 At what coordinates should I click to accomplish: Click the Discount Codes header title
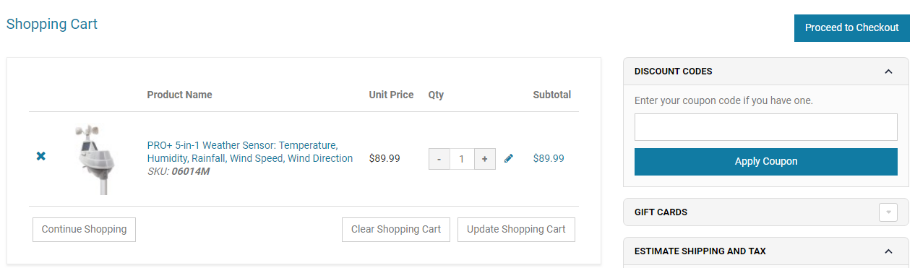coord(674,72)
